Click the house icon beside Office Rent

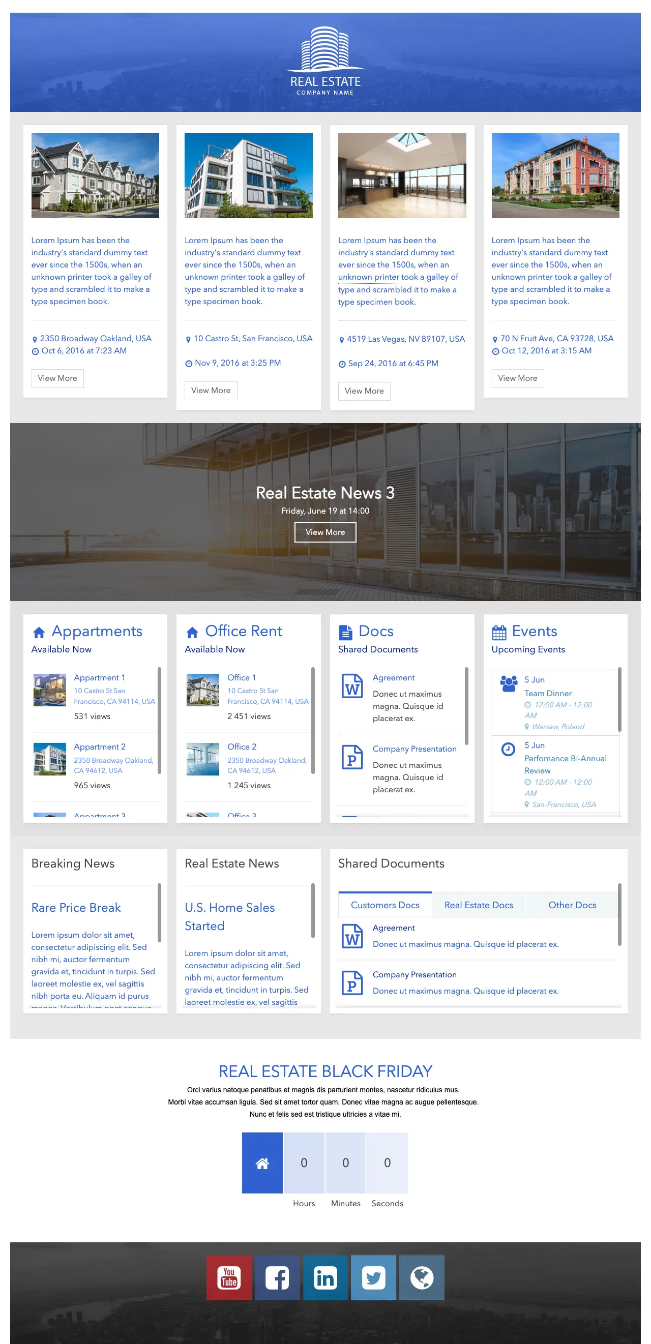(192, 633)
